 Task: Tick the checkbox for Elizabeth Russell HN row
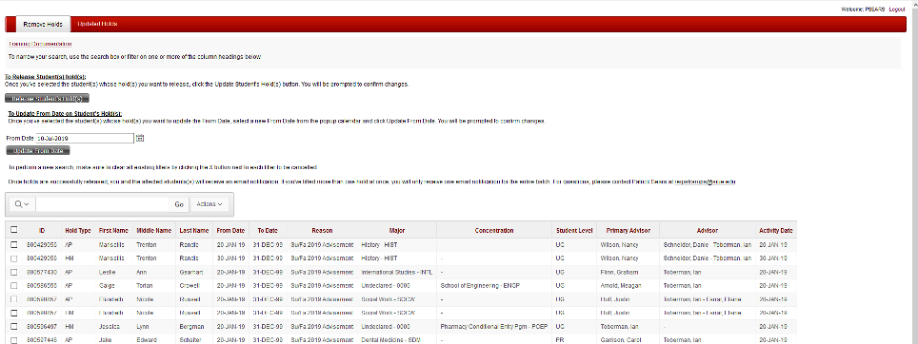tap(14, 313)
